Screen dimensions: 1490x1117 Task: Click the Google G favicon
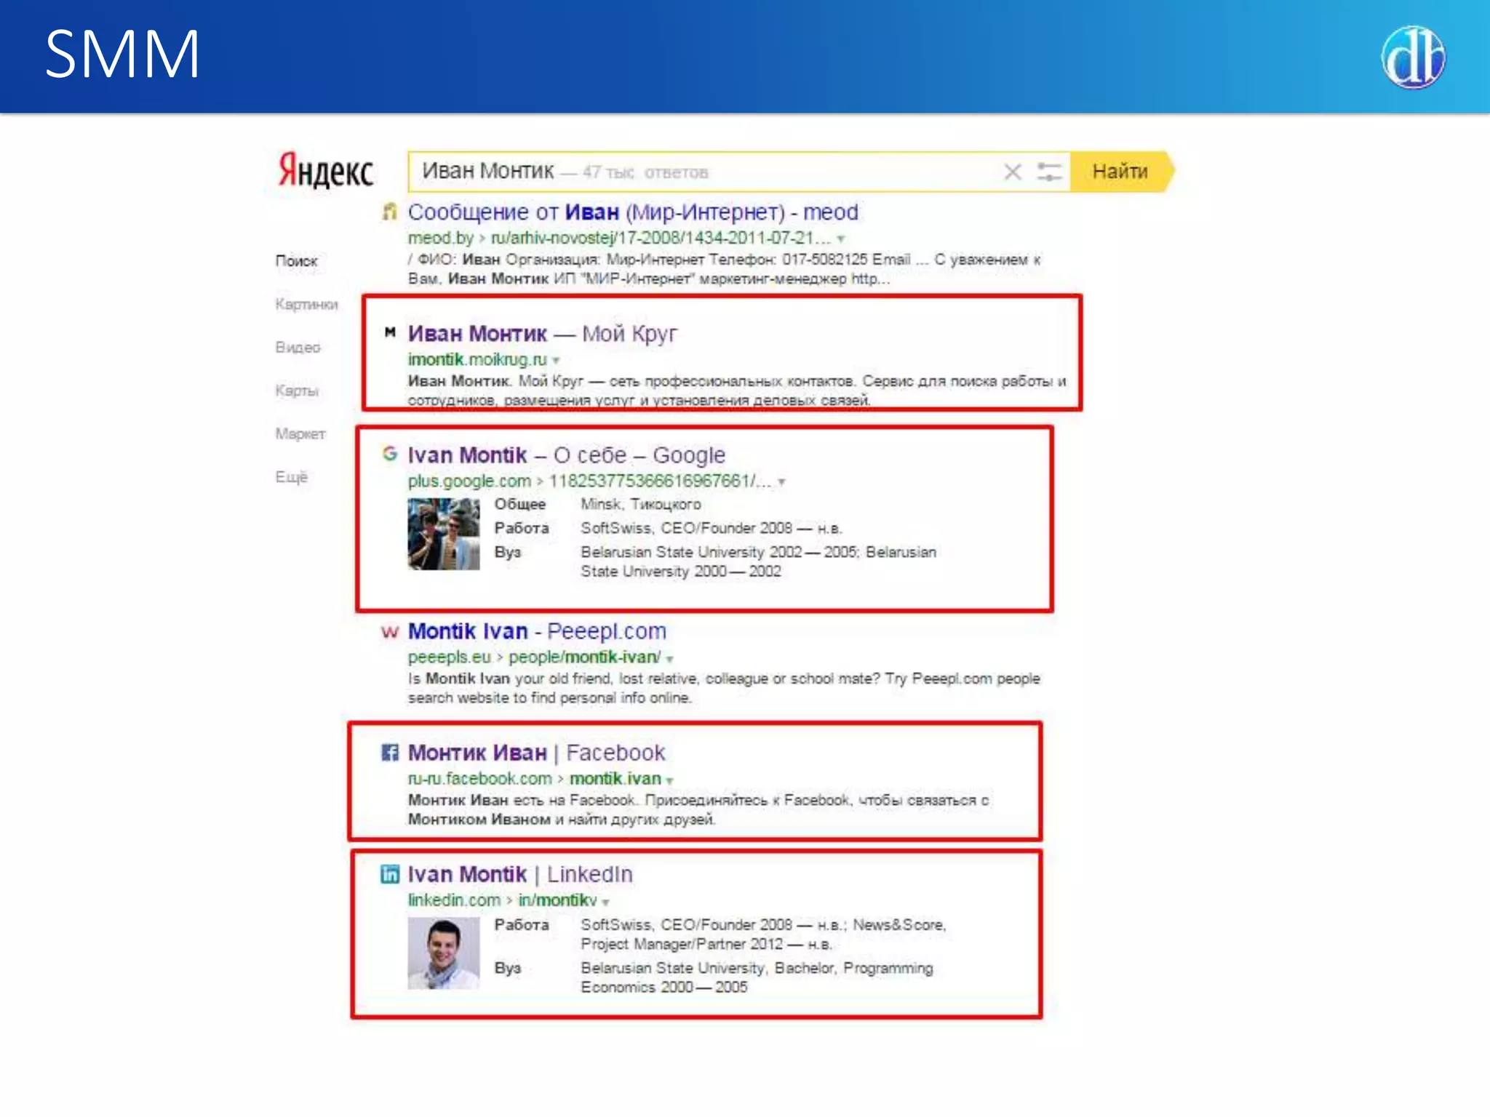[x=390, y=455]
